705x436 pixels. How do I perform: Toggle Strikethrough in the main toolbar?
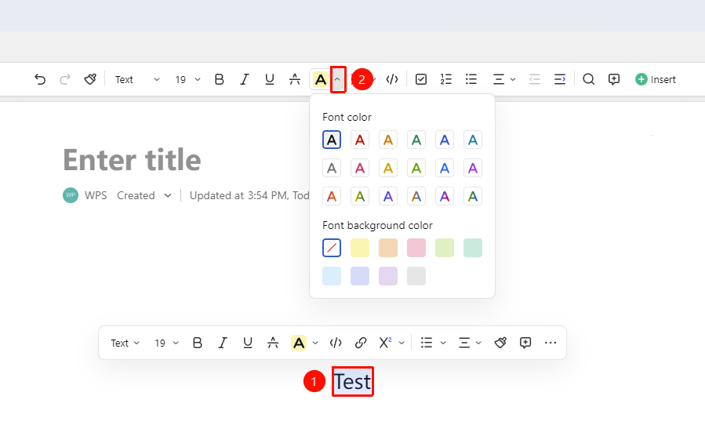click(x=295, y=79)
